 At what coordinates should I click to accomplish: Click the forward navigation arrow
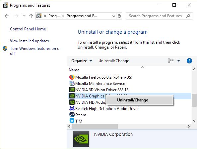pos(17,16)
